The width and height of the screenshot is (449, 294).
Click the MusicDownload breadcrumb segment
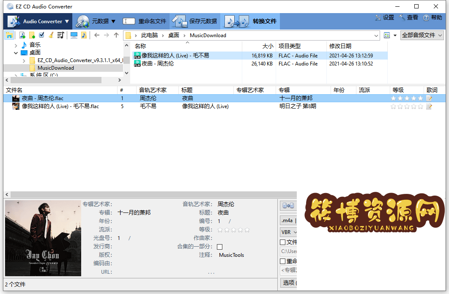point(208,35)
